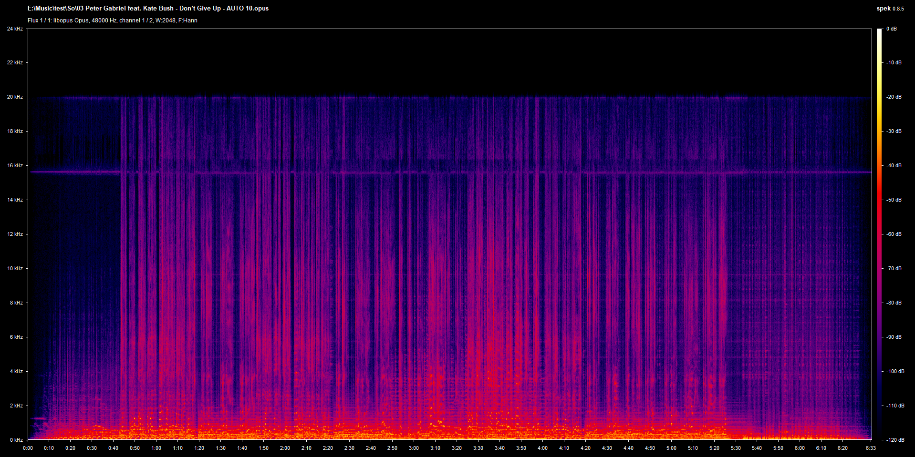This screenshot has width=915, height=457.
Task: Click the 24 kHz frequency axis label
Action: (15, 29)
